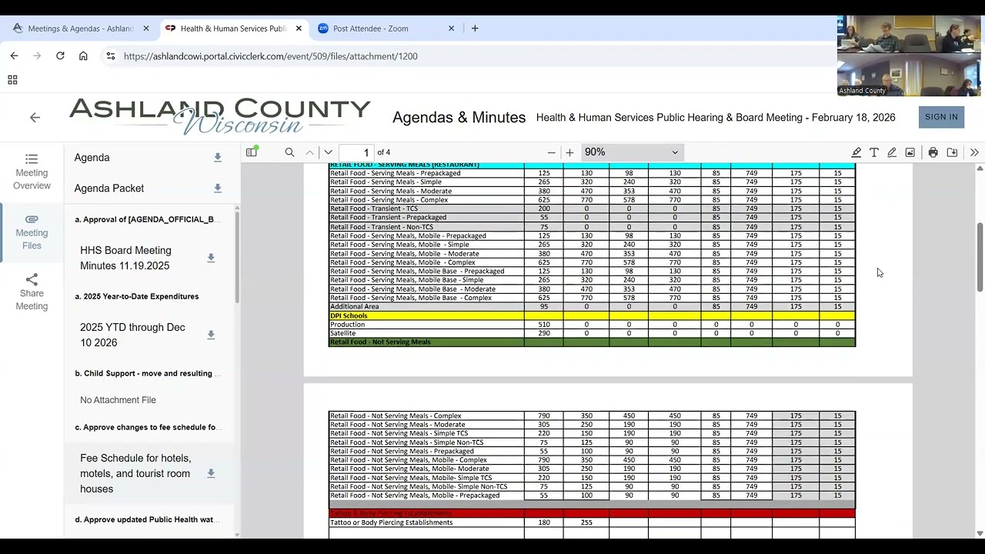Open the Agenda link

92,158
